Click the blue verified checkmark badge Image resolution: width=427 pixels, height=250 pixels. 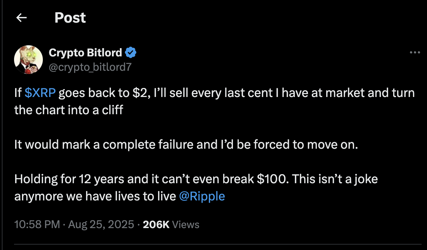click(x=130, y=52)
